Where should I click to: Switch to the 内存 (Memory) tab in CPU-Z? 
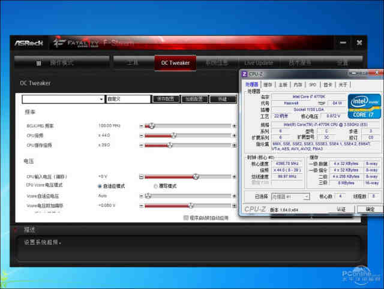coord(298,85)
